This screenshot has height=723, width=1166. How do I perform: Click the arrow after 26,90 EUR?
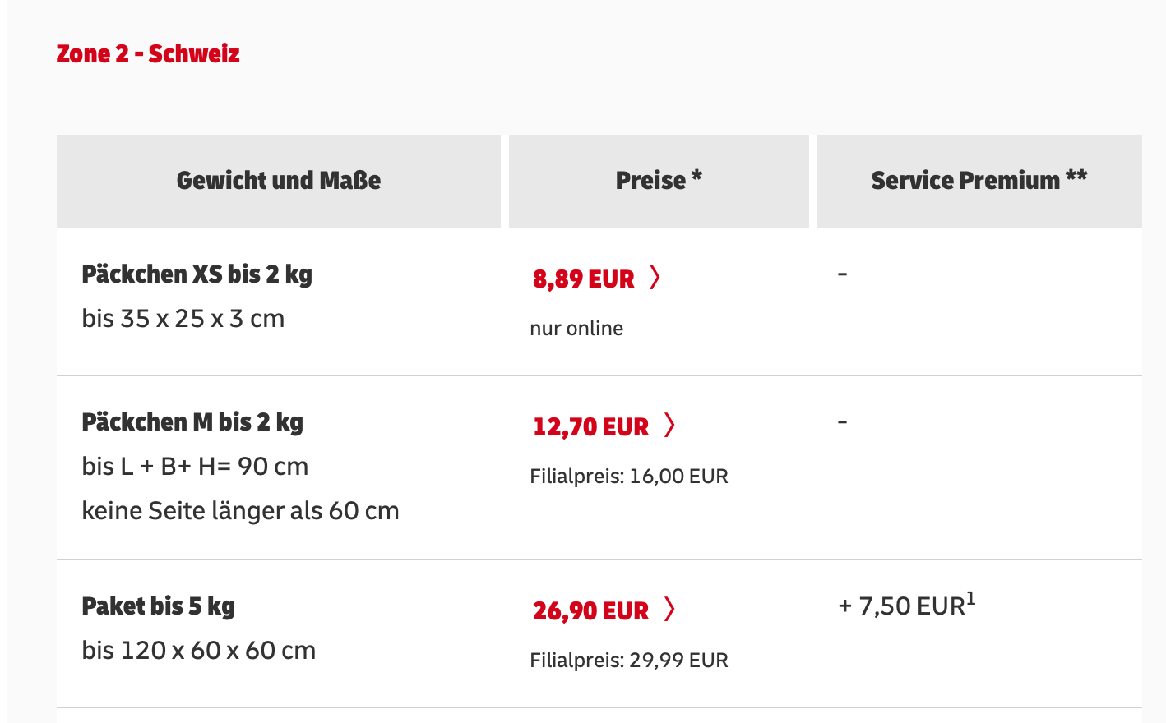[x=669, y=610]
